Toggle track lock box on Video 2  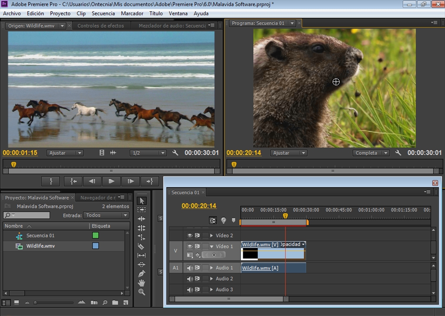(205, 236)
